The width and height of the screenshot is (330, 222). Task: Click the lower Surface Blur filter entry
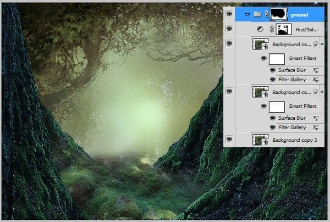(292, 118)
